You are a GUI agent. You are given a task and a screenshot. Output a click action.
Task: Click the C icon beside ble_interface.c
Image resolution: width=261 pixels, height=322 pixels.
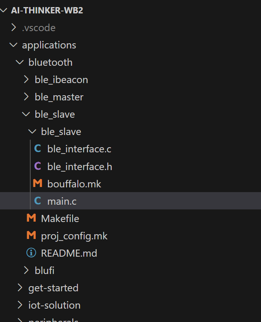(x=37, y=148)
